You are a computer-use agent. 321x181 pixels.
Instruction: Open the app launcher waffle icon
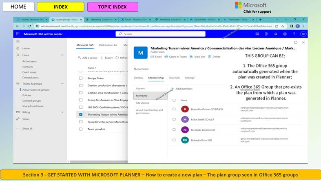coord(18,34)
